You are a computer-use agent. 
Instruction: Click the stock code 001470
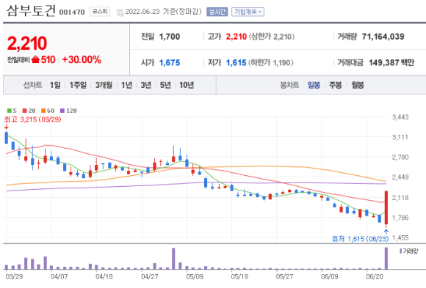tap(72, 12)
